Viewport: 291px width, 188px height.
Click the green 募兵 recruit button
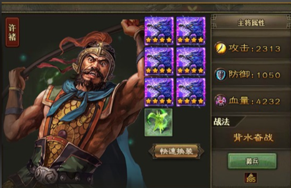coord(252,161)
